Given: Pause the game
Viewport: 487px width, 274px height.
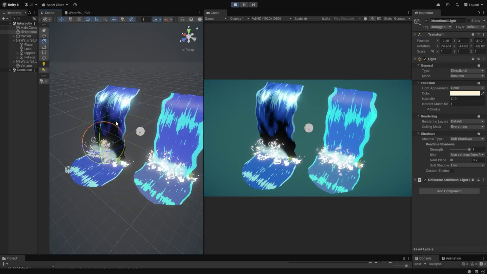Looking at the screenshot, I should [x=244, y=5].
